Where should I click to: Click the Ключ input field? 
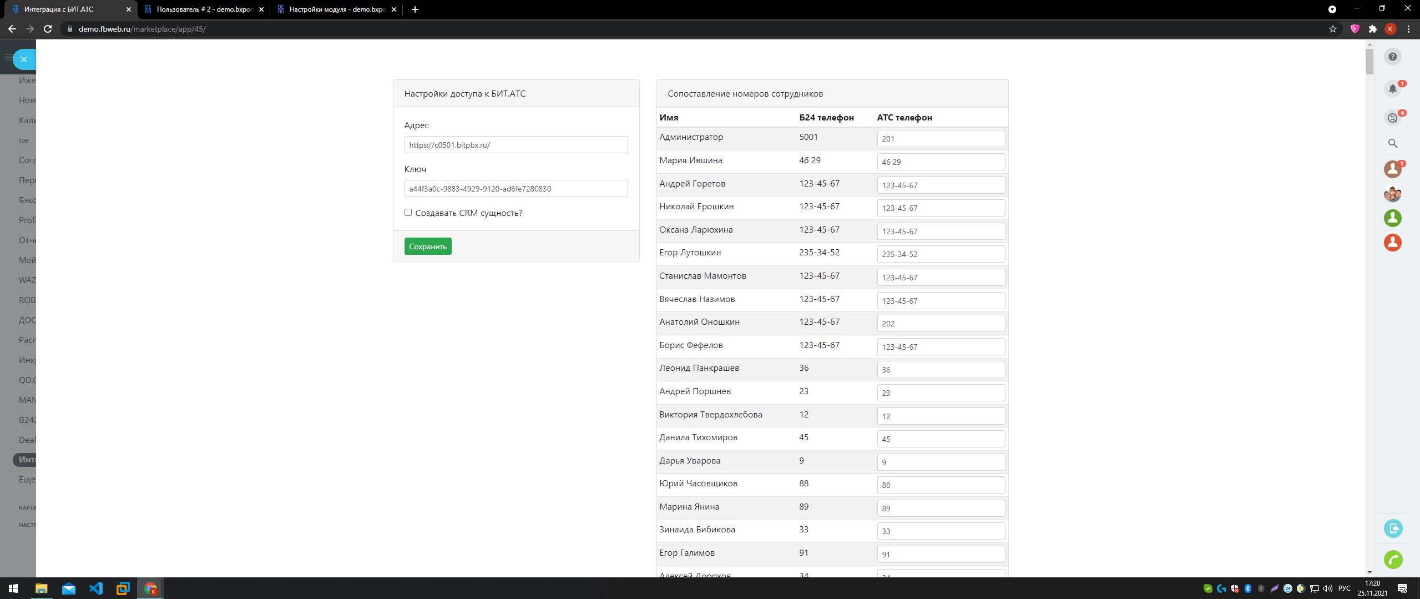pyautogui.click(x=516, y=189)
